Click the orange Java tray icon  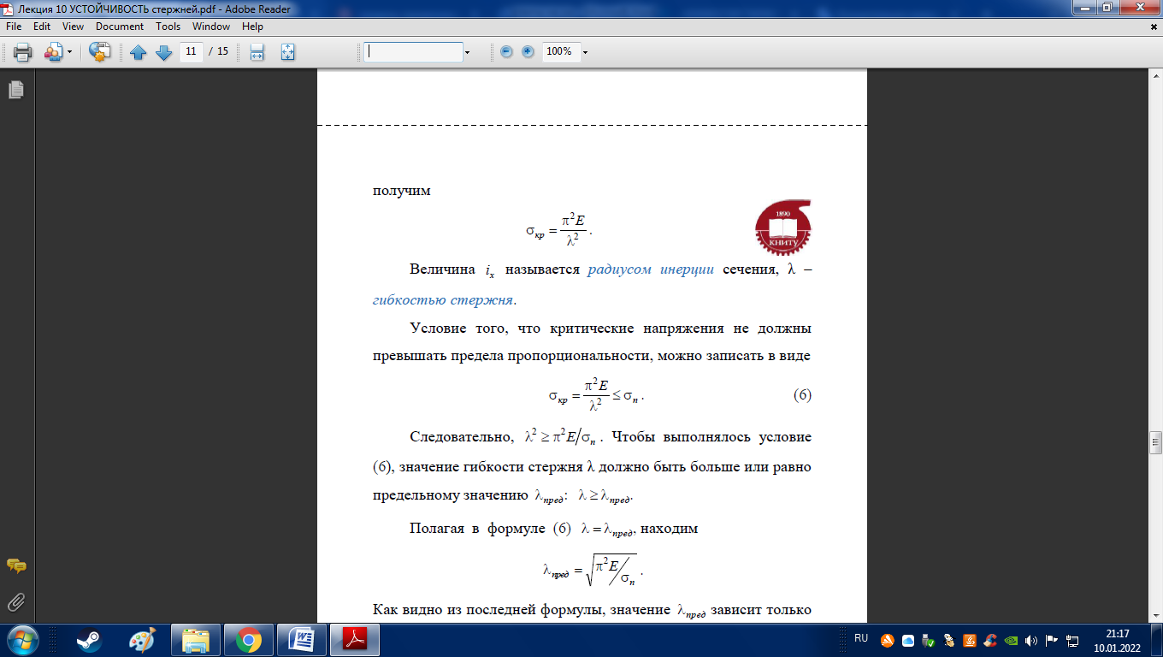[x=969, y=640]
